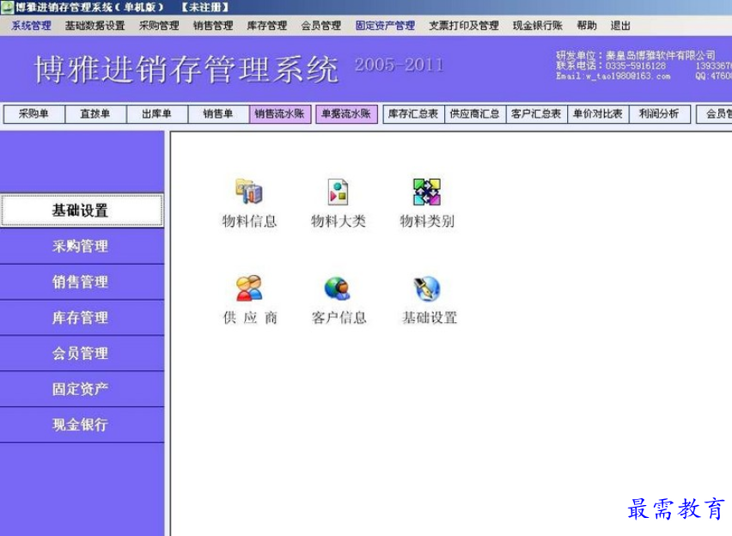Click 退出 in the menu bar
This screenshot has width=732, height=536.
coord(620,26)
